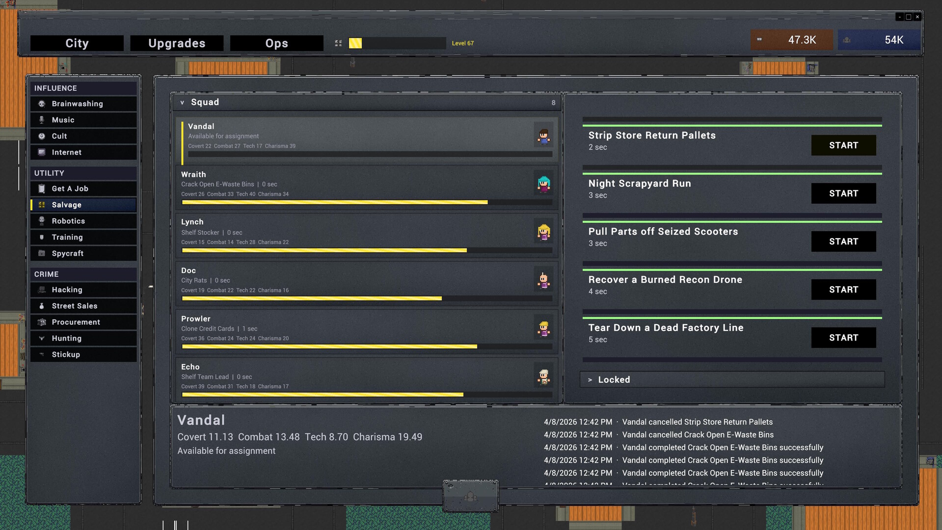
Task: Collapse the Squad section
Action: click(x=182, y=103)
